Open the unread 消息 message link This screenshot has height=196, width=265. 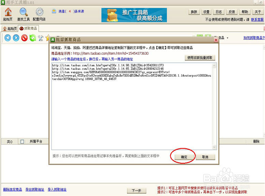point(68,11)
